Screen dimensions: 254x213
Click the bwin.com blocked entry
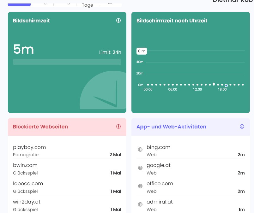click(x=25, y=165)
